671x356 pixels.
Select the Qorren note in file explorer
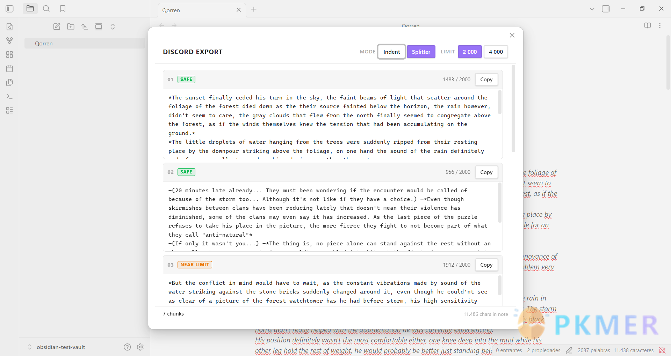(85, 43)
